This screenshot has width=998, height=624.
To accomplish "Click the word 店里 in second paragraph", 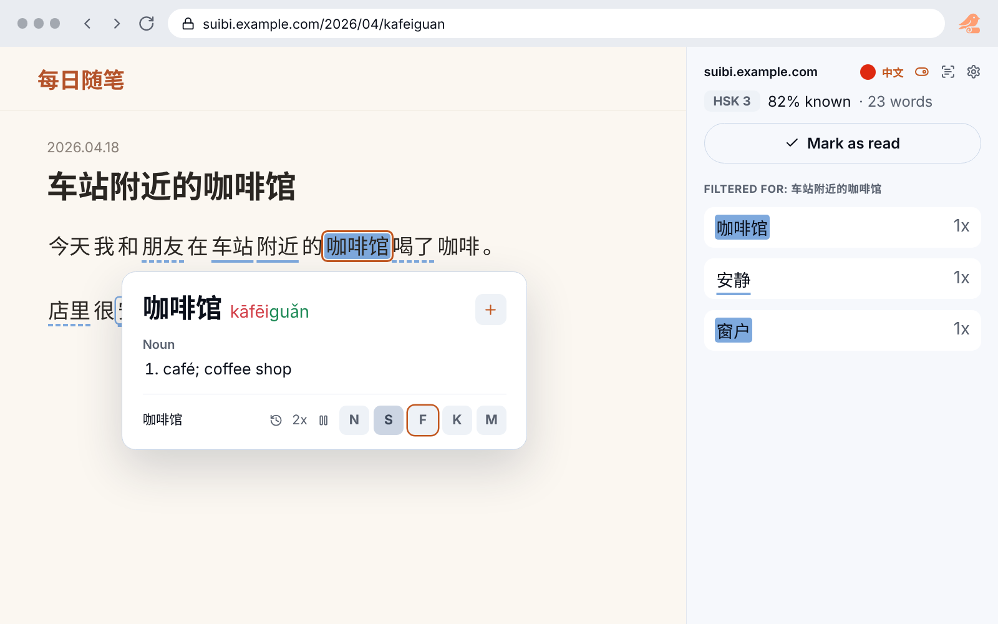I will [x=69, y=310].
